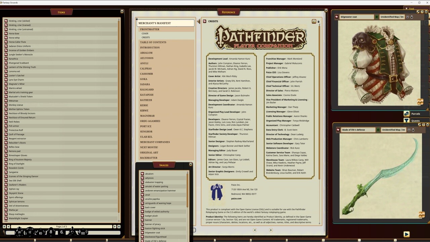
Task: Click the forward navigation arrow below the Credits page
Action: pos(271,230)
